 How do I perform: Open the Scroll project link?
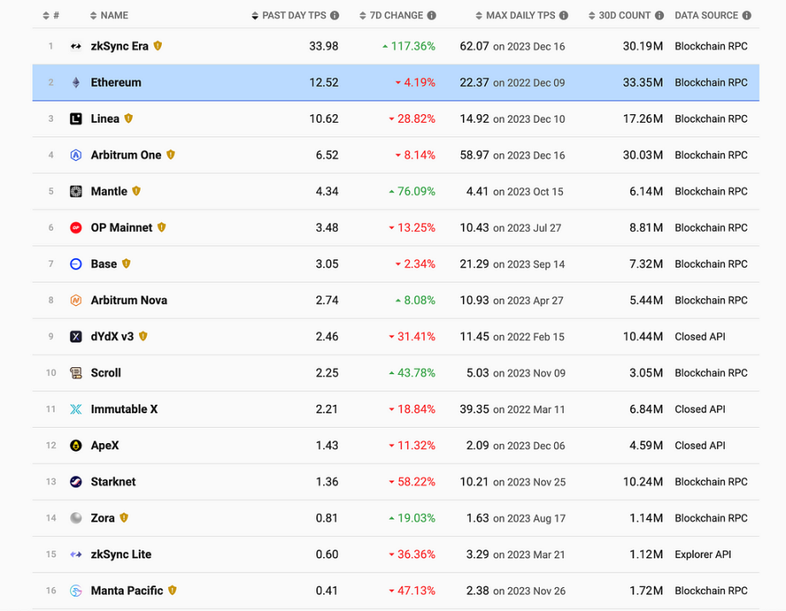[106, 373]
